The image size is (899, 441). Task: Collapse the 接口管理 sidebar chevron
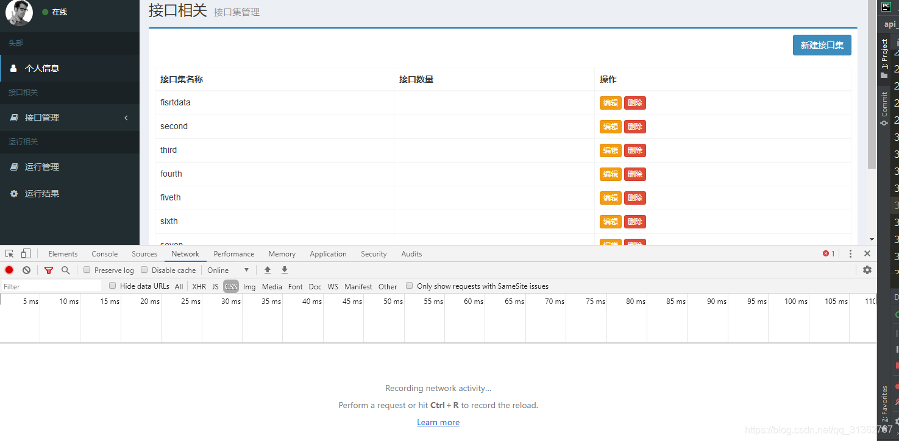pos(126,118)
